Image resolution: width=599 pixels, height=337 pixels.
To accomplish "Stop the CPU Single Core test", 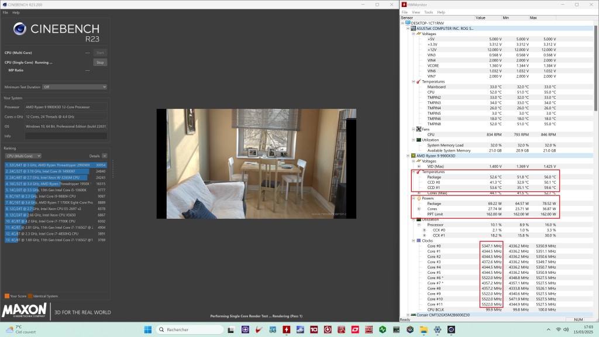I will (x=100, y=62).
